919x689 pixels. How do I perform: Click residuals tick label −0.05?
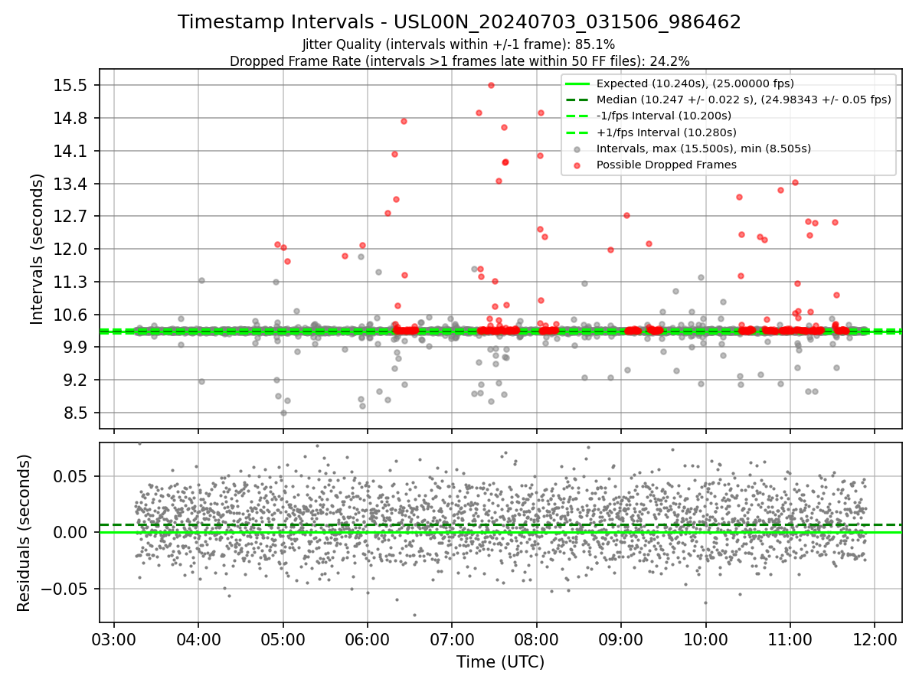64,589
